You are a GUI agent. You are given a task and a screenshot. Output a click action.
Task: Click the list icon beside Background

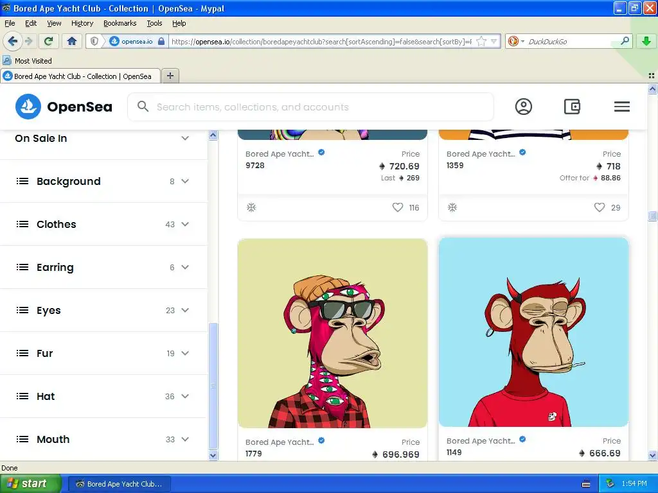[22, 181]
